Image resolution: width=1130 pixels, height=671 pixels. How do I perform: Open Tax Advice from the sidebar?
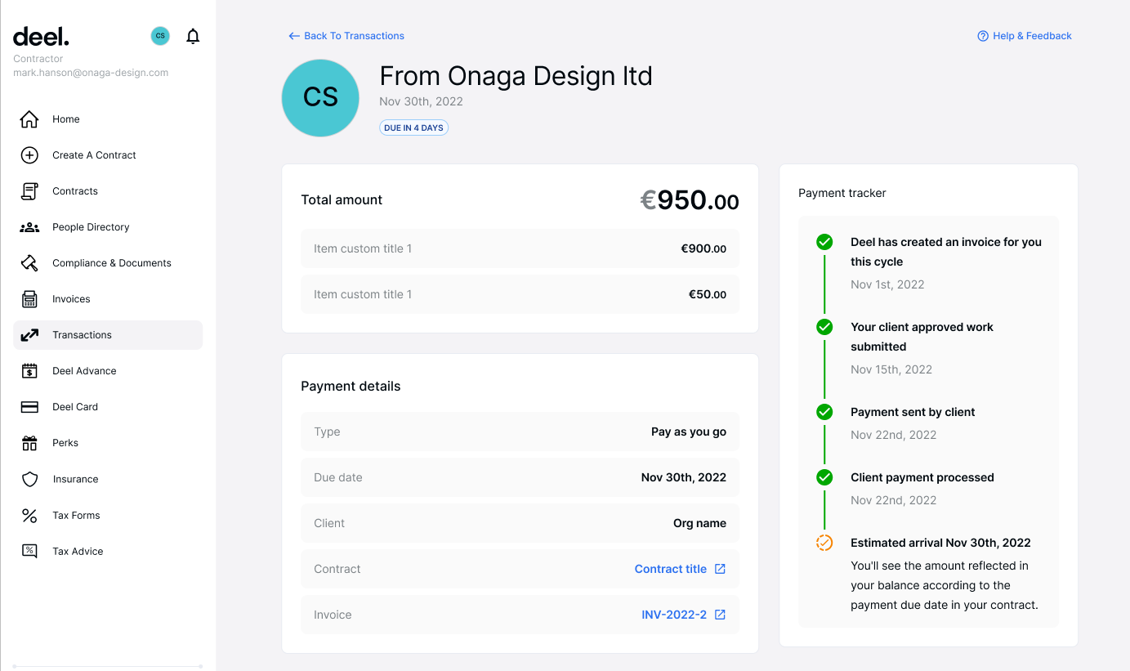108,551
